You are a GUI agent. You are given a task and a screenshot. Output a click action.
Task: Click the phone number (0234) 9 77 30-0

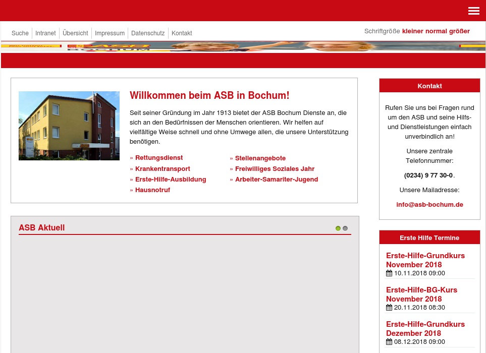pyautogui.click(x=428, y=175)
